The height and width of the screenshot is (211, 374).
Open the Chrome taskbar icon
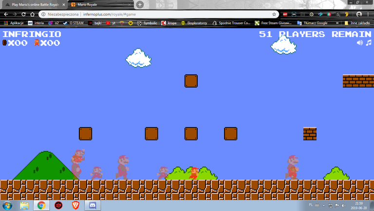coord(41,206)
